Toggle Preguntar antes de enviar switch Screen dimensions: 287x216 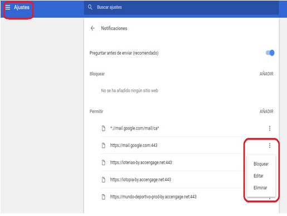tap(270, 53)
